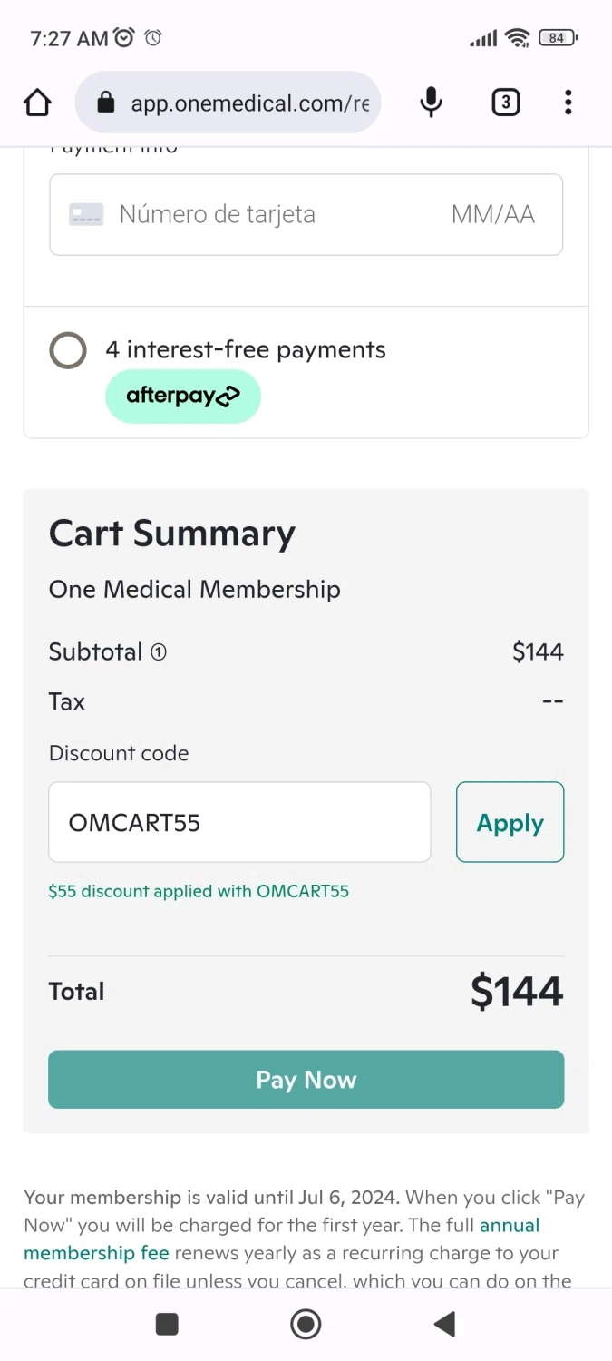Tap the $144 total amount
Screen dimensions: 612x1361
coord(517,991)
